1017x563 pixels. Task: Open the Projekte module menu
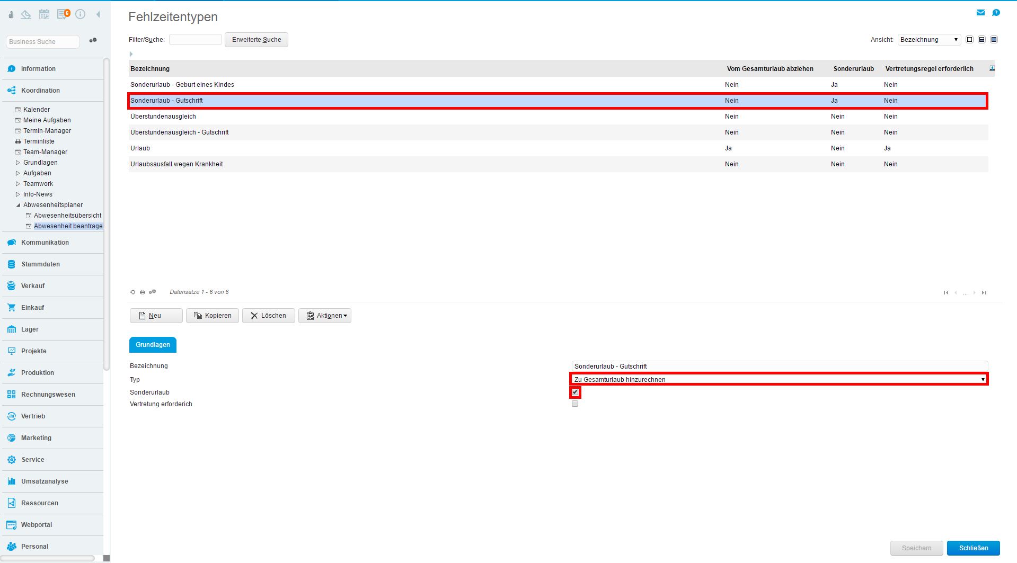[x=53, y=351]
